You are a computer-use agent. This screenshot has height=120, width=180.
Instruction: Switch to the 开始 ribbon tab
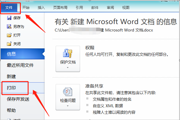(26, 8)
